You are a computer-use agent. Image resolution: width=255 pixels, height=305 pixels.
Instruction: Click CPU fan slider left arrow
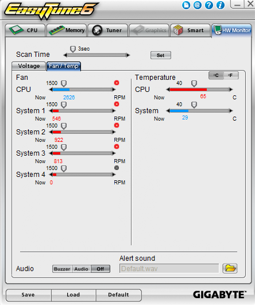(51, 90)
